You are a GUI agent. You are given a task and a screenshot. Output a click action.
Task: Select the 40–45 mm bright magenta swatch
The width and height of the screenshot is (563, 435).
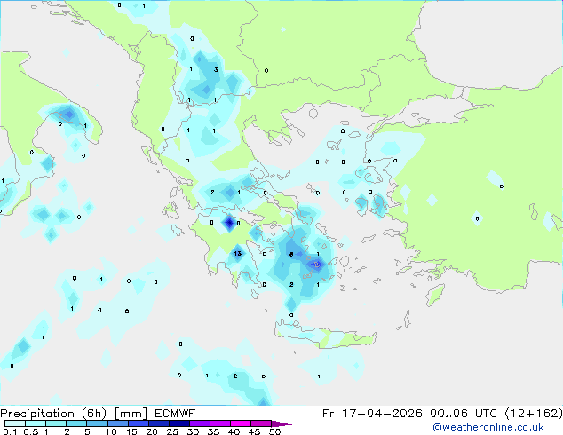[x=241, y=423]
